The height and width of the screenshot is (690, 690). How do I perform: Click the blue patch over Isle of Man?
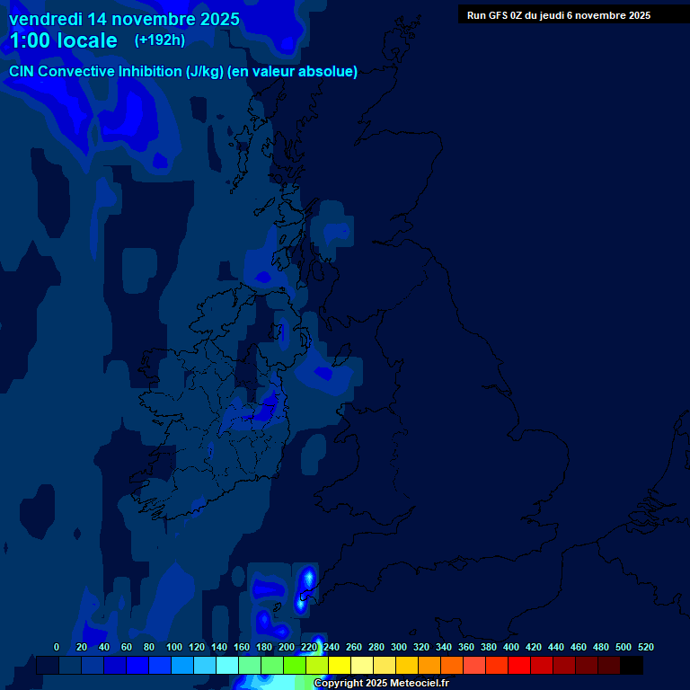(x=322, y=371)
